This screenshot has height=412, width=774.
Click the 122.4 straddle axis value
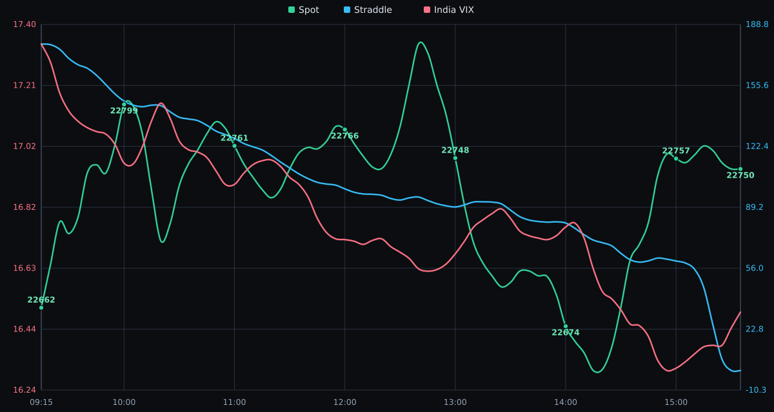tap(757, 146)
